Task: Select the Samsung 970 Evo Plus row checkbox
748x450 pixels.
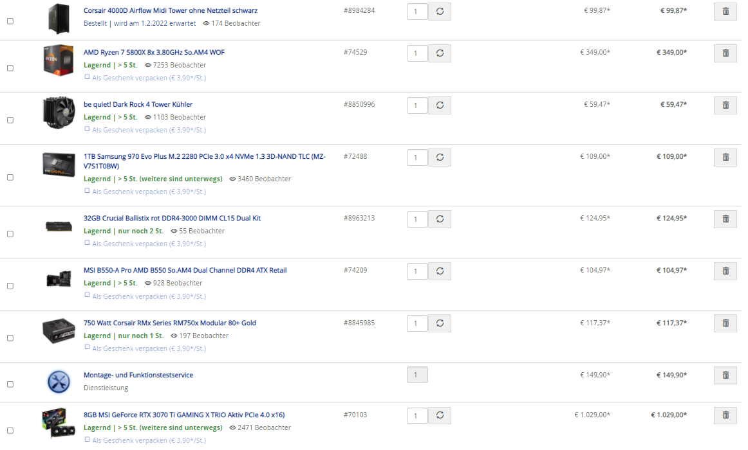Action: [x=10, y=177]
